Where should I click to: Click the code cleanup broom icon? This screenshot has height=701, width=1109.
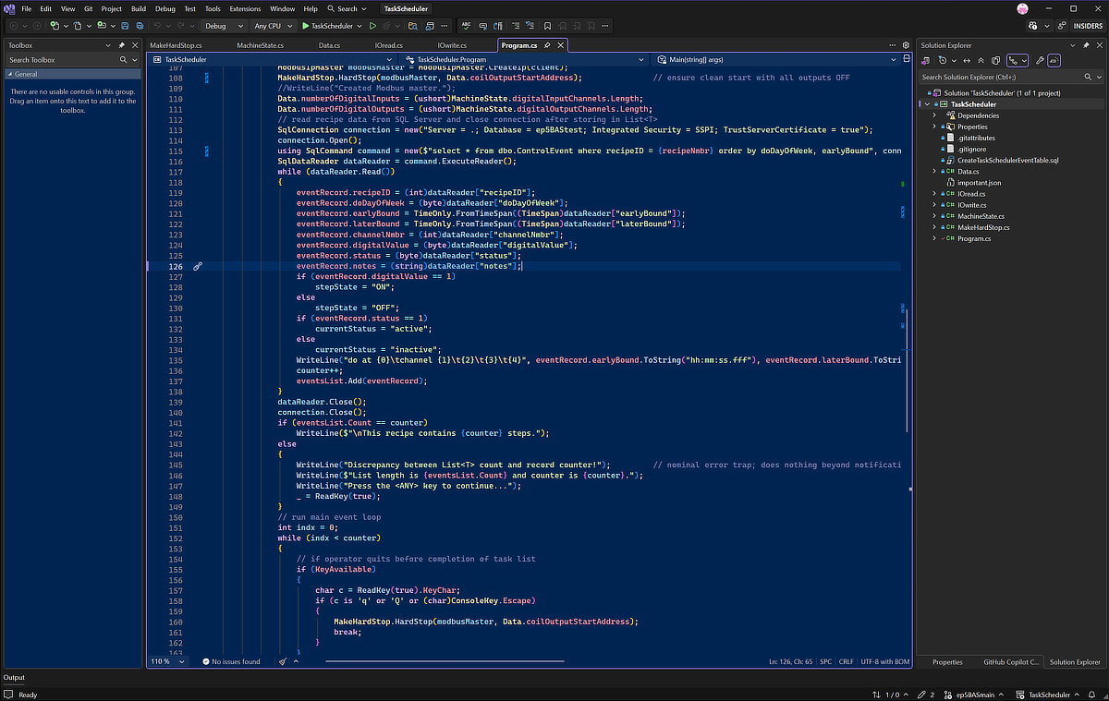[285, 661]
